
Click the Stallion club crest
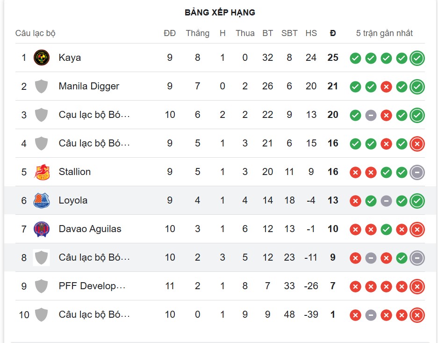pyautogui.click(x=42, y=172)
